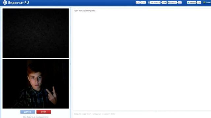Click the splitter handle between video and chat
Screen dimensions: 211x118
click(x=71, y=64)
